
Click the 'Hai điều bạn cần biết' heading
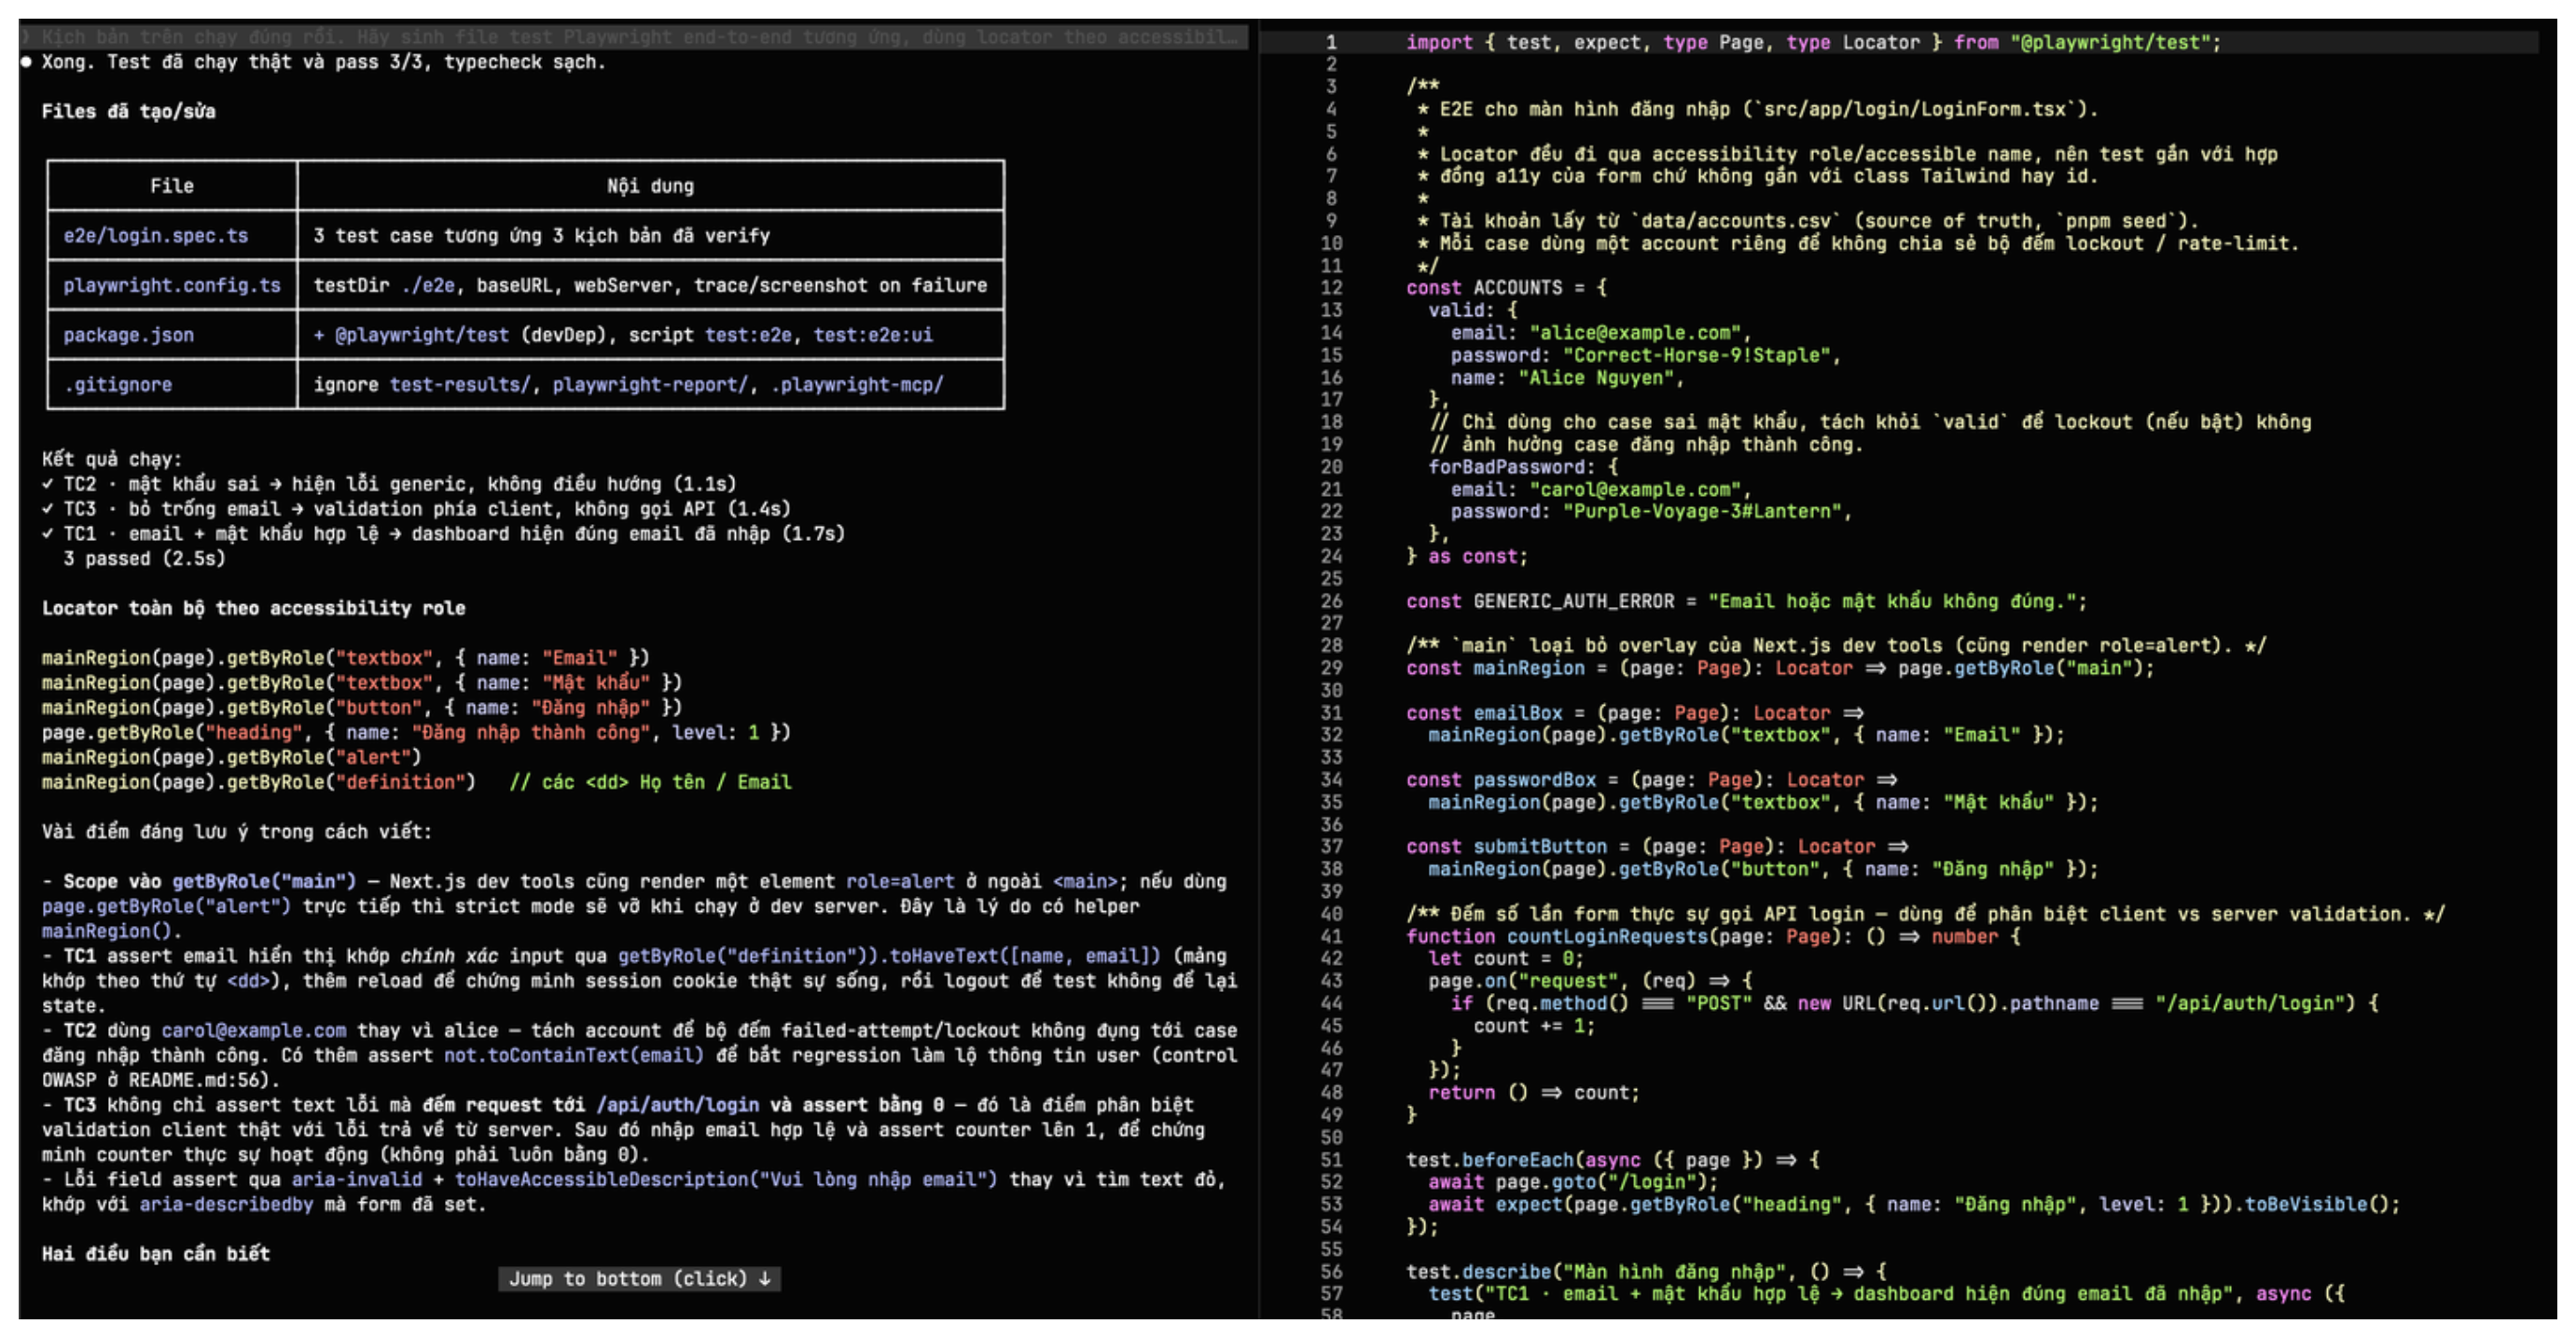(x=156, y=1254)
